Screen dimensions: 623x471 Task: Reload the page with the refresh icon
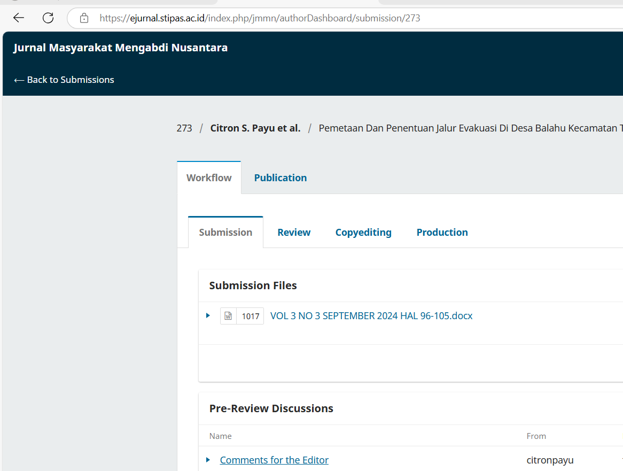(x=48, y=18)
